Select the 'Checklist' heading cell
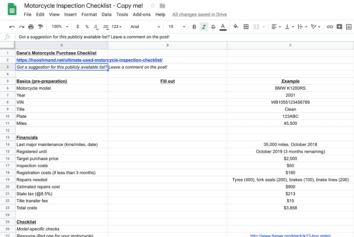The width and height of the screenshot is (354, 237). [62, 222]
